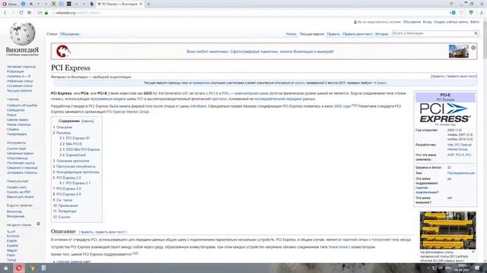
Task: Switch to the Обсуждение article tab
Action: [x=69, y=34]
